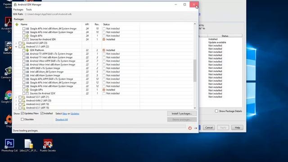Image resolution: width=288 pixels, height=162 pixels.
Task: Check Android Wear ARM EABI v7a System Image
Action: pos(24,61)
